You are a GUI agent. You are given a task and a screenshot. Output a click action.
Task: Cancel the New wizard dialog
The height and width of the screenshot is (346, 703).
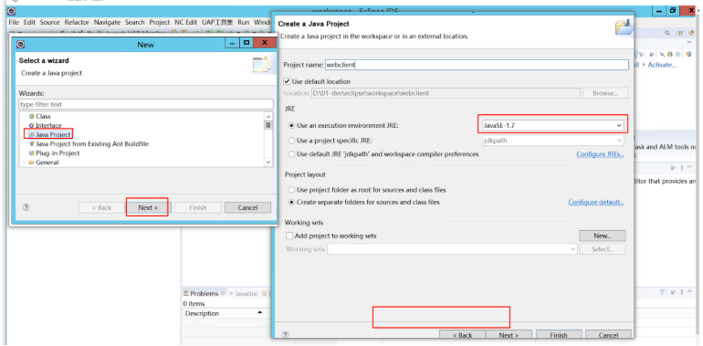pos(247,207)
